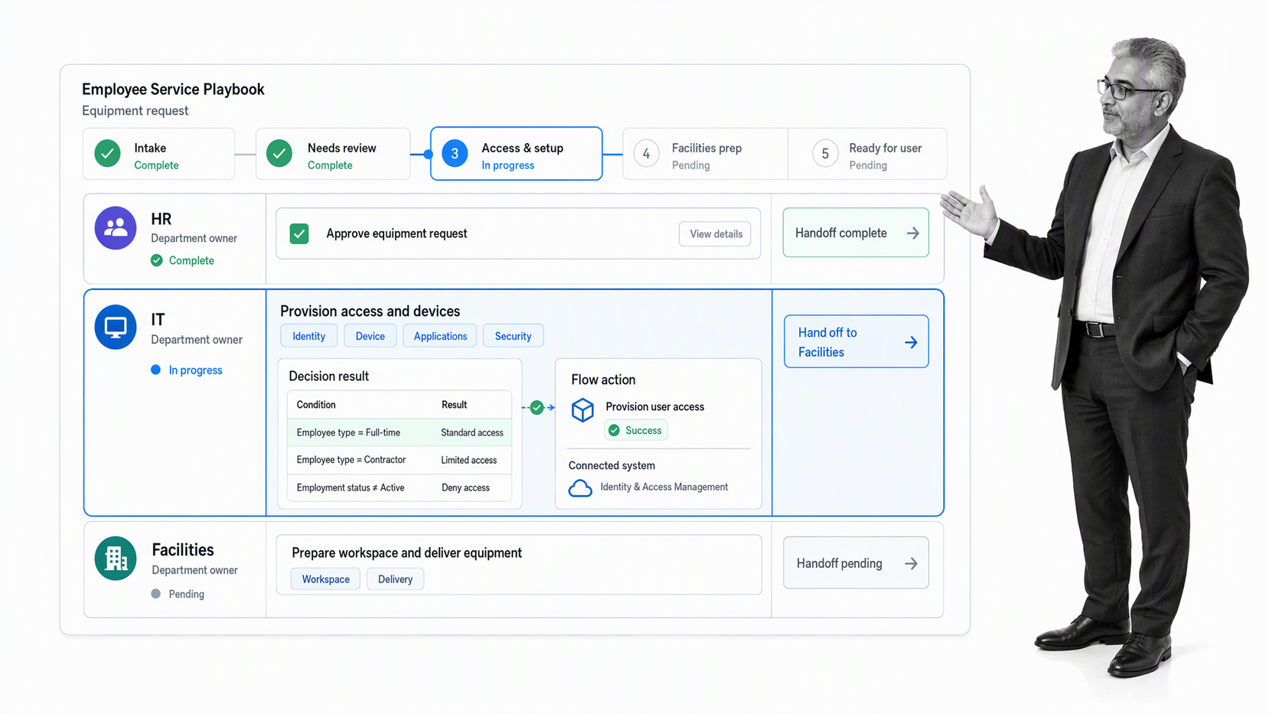Click the step 4 number circle
Screen dimensions: 1269x714
646,154
